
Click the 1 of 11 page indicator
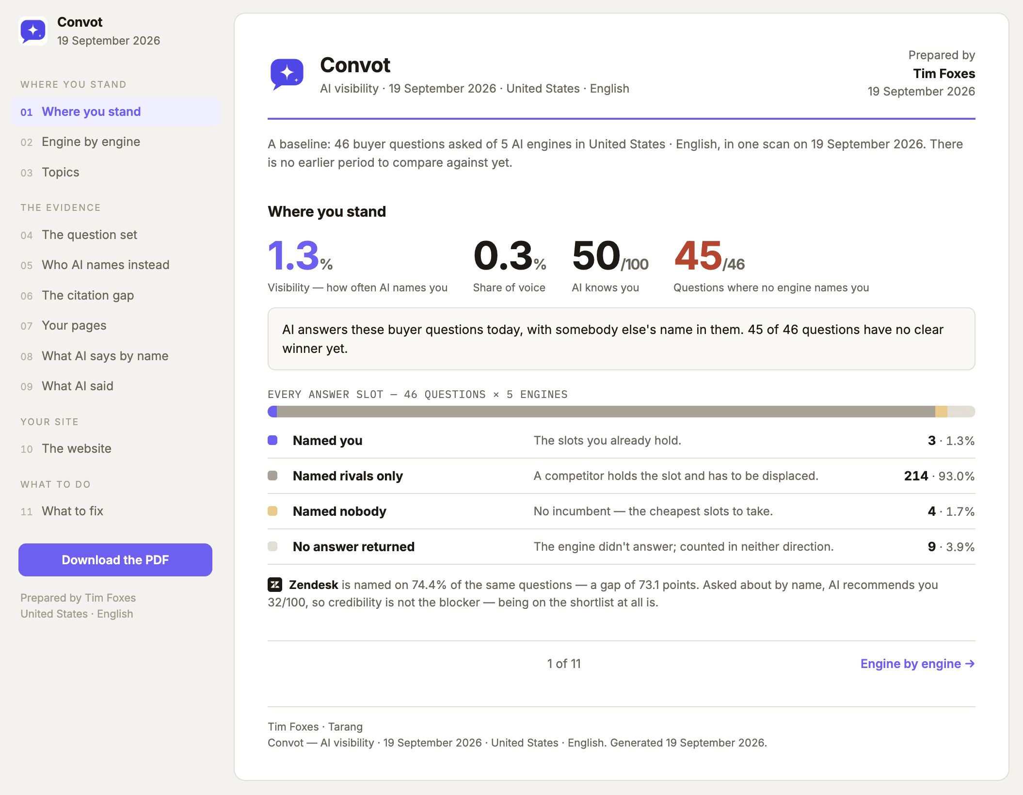click(564, 664)
